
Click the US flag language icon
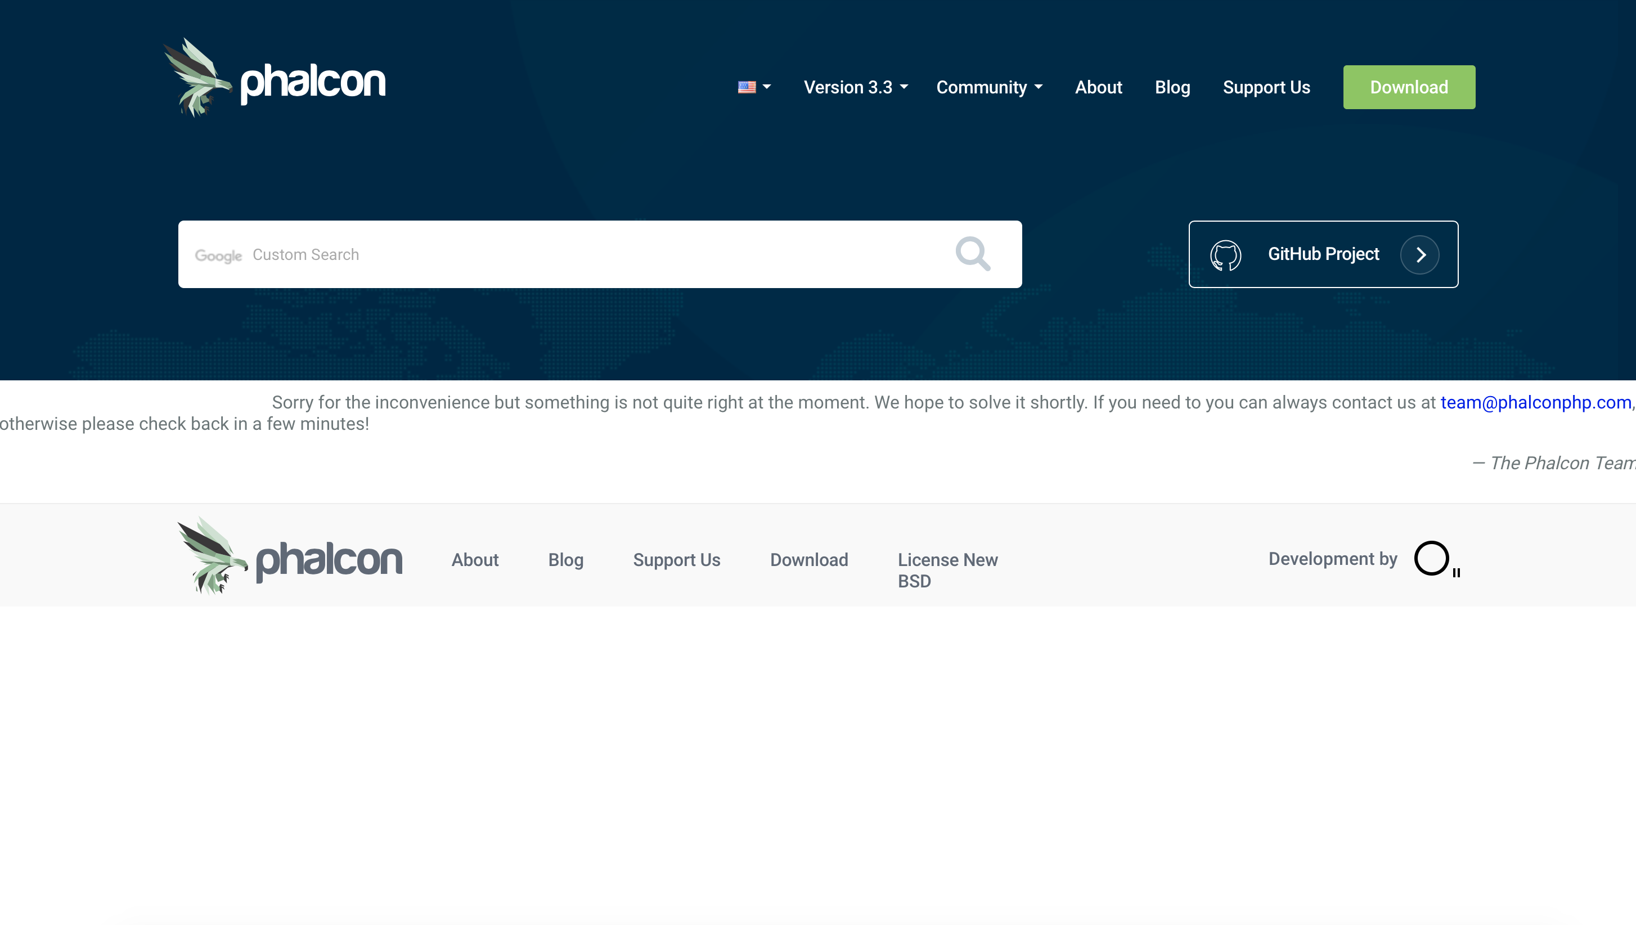click(x=747, y=87)
